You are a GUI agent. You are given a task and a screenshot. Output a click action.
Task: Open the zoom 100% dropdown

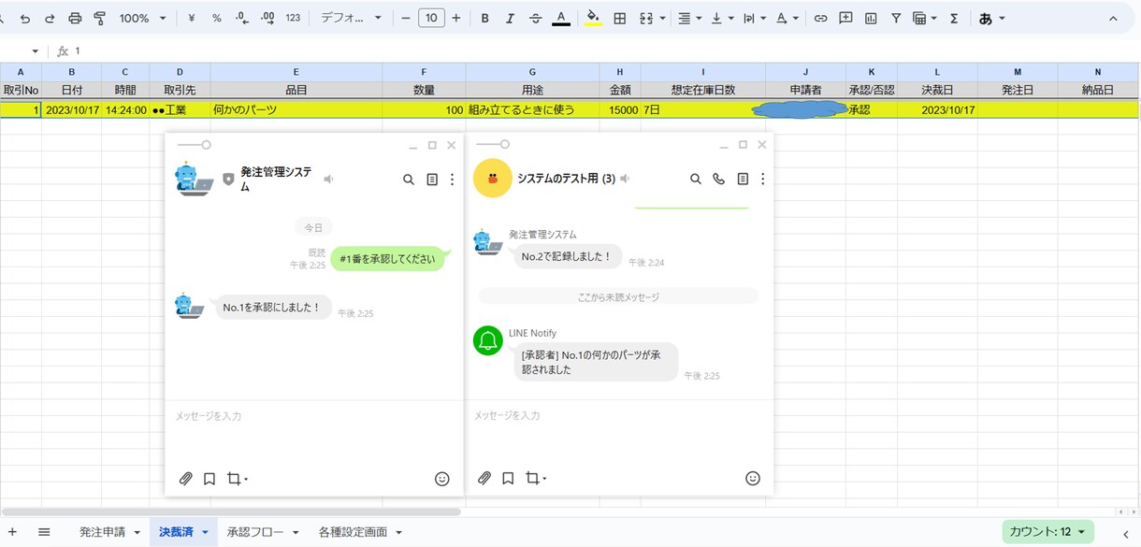[x=142, y=19]
